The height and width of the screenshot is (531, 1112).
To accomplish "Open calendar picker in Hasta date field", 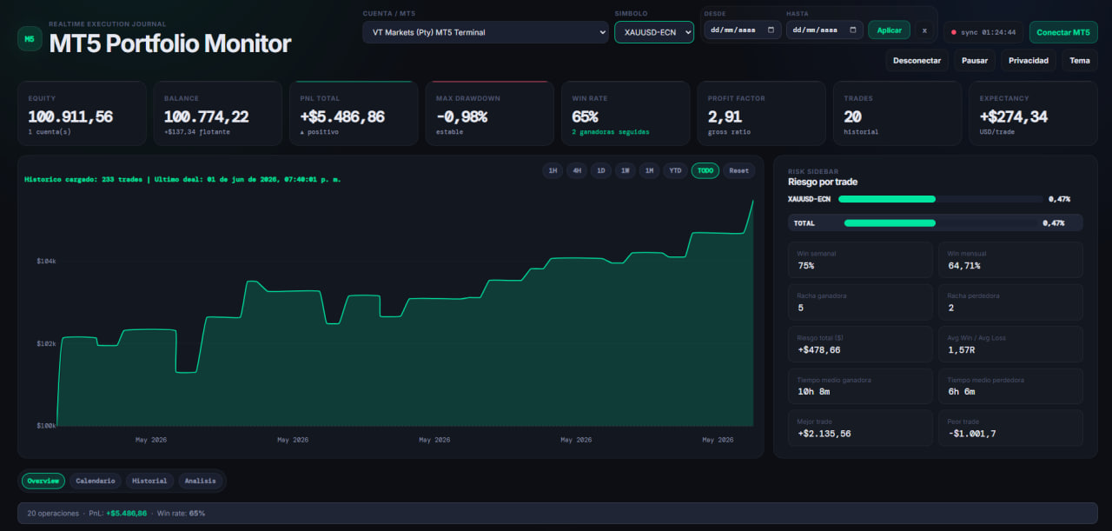I will click(x=854, y=30).
